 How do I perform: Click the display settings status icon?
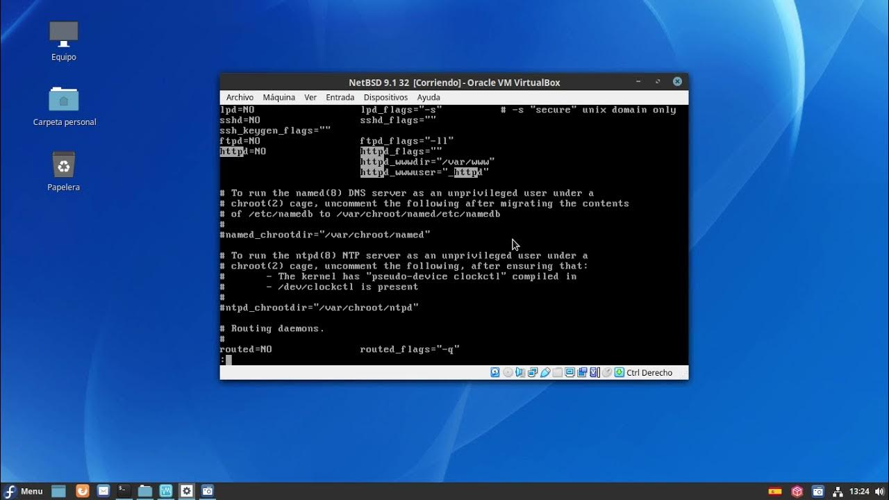(x=570, y=372)
